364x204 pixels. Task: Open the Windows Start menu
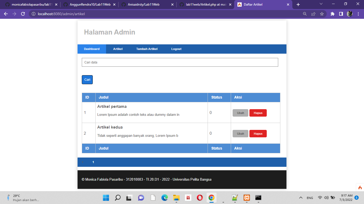pyautogui.click(x=106, y=197)
